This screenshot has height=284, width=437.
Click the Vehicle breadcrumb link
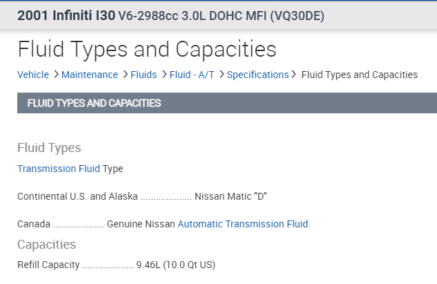point(33,75)
